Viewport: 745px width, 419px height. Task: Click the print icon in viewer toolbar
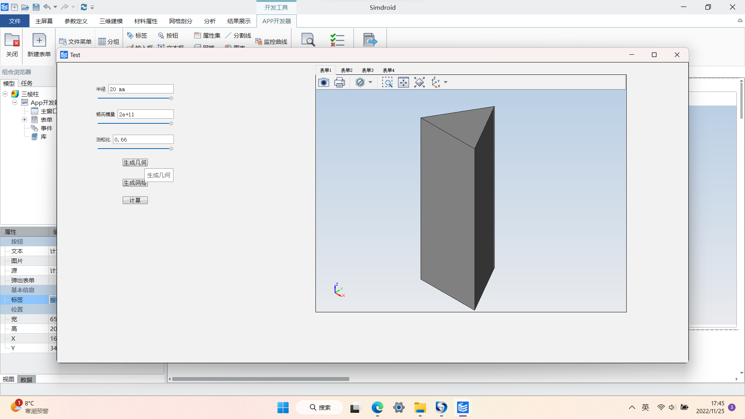click(340, 82)
